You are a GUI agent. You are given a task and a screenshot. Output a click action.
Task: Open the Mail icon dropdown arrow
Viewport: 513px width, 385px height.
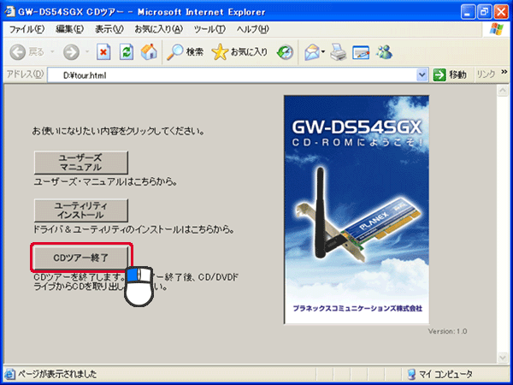point(323,51)
